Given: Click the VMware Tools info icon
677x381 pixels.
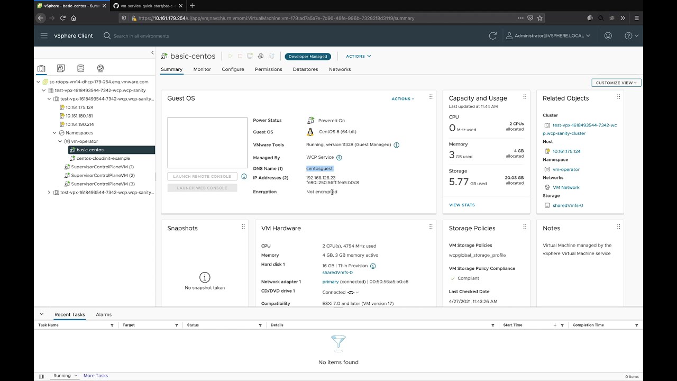Looking at the screenshot, I should 396,145.
